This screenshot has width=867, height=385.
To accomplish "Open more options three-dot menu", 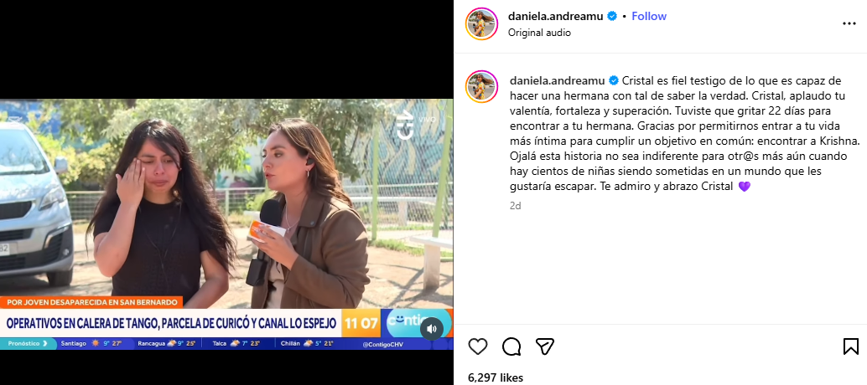I will [849, 23].
